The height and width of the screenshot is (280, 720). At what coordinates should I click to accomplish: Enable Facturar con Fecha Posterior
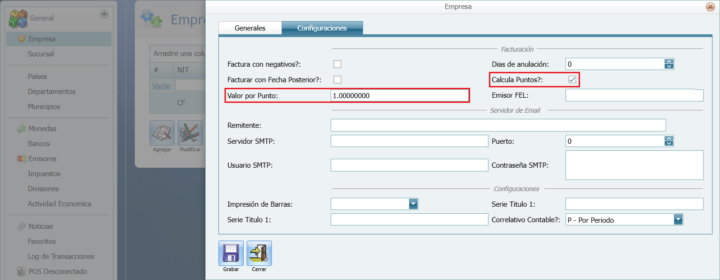point(337,80)
